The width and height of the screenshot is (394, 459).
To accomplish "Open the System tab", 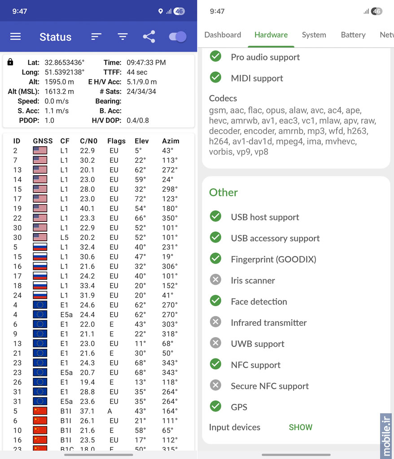I will tap(314, 35).
